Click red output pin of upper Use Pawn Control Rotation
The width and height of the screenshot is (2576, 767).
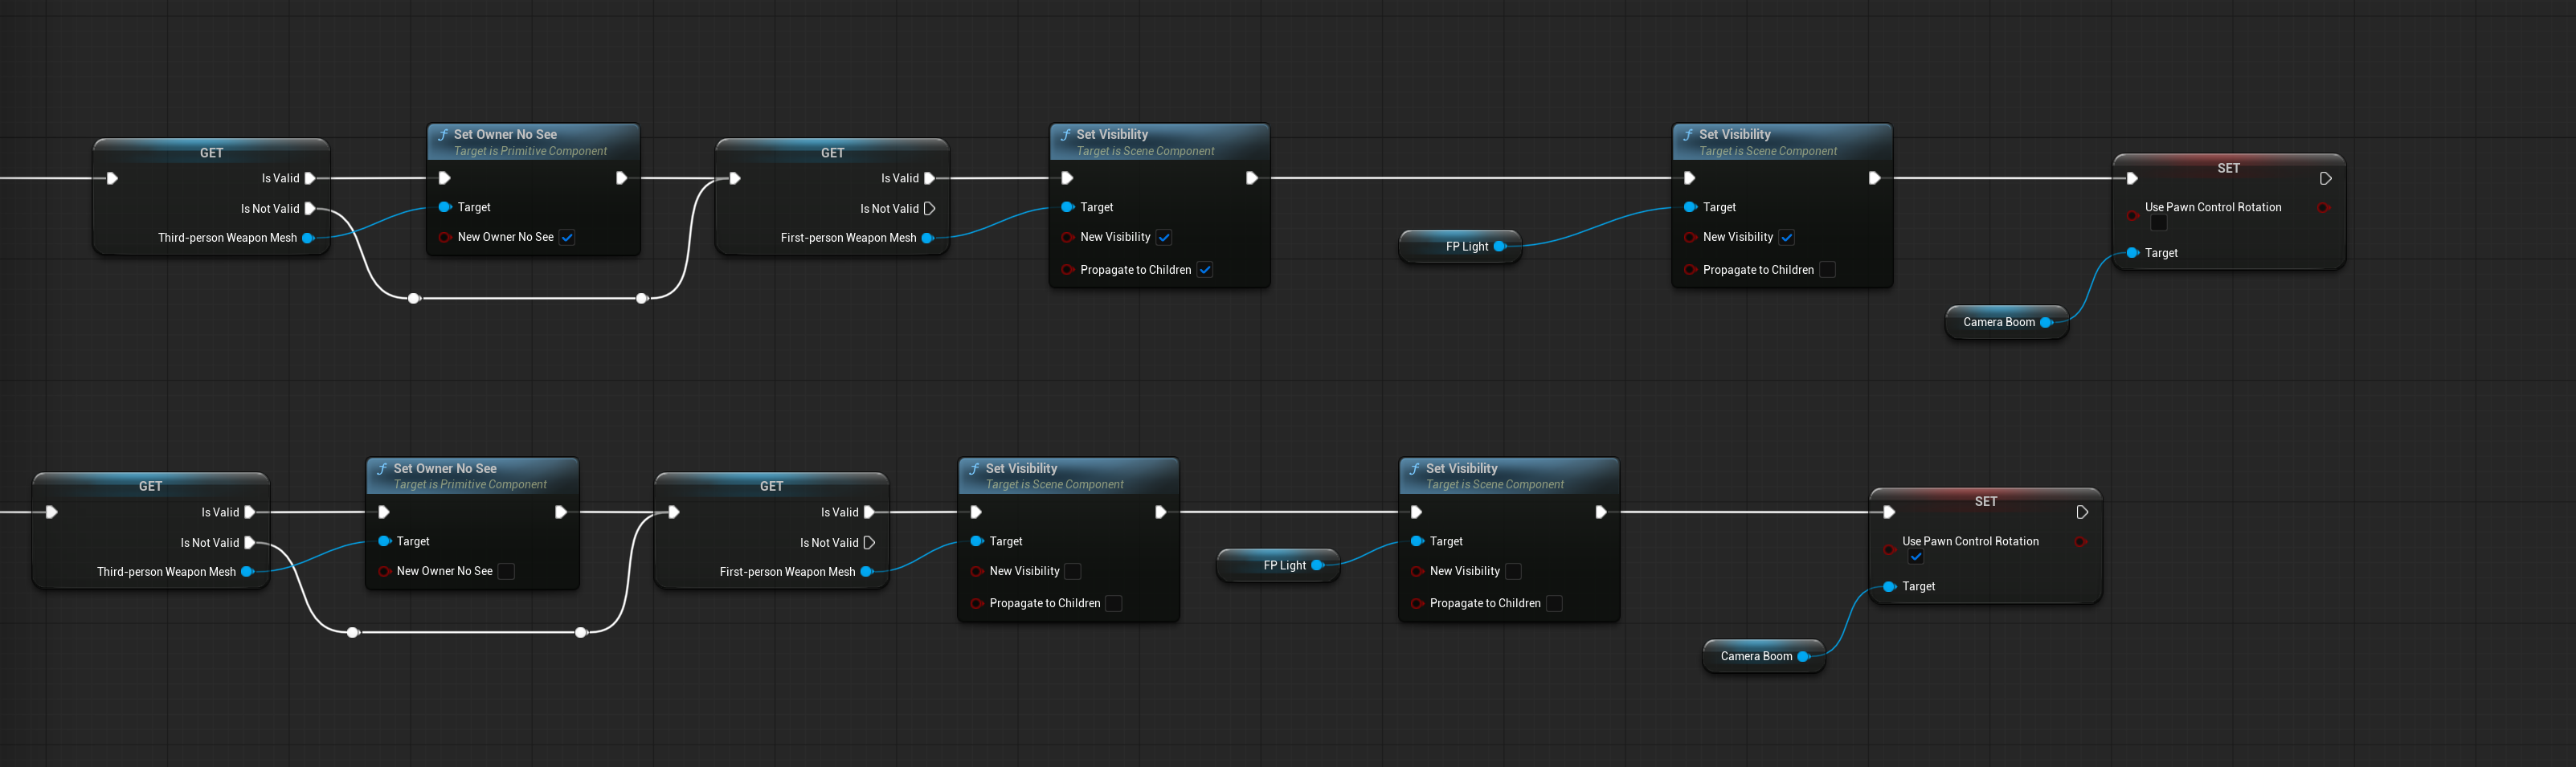(2323, 207)
